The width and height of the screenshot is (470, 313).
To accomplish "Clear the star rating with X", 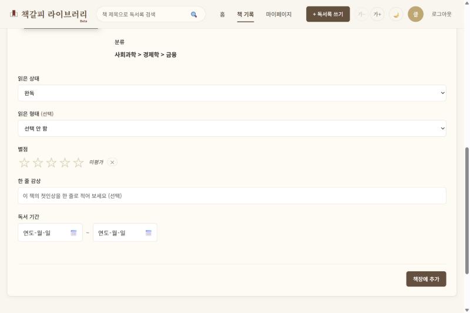I will click(112, 162).
